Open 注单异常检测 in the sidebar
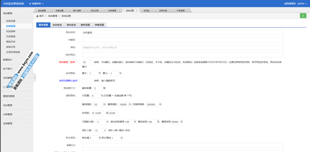The height and width of the screenshot is (152, 310). 13,52
